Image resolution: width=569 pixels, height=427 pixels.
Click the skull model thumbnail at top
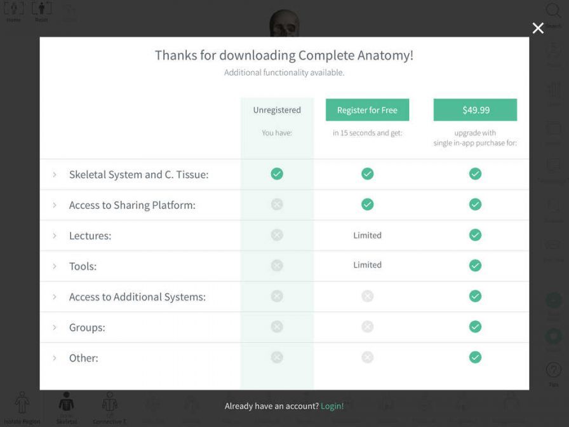(284, 23)
